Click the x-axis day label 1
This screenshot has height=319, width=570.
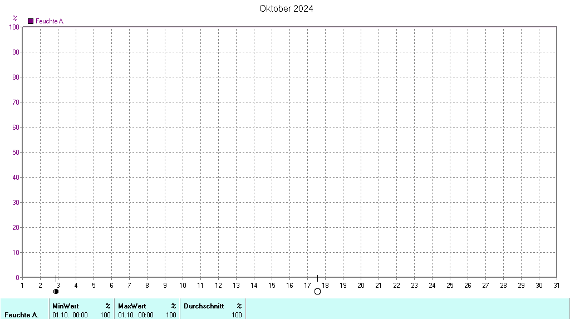[22, 286]
